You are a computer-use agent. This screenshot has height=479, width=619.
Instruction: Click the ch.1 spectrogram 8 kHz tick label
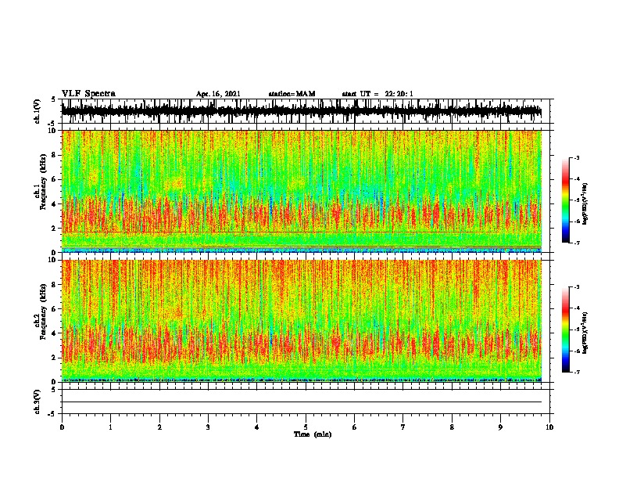click(x=54, y=155)
